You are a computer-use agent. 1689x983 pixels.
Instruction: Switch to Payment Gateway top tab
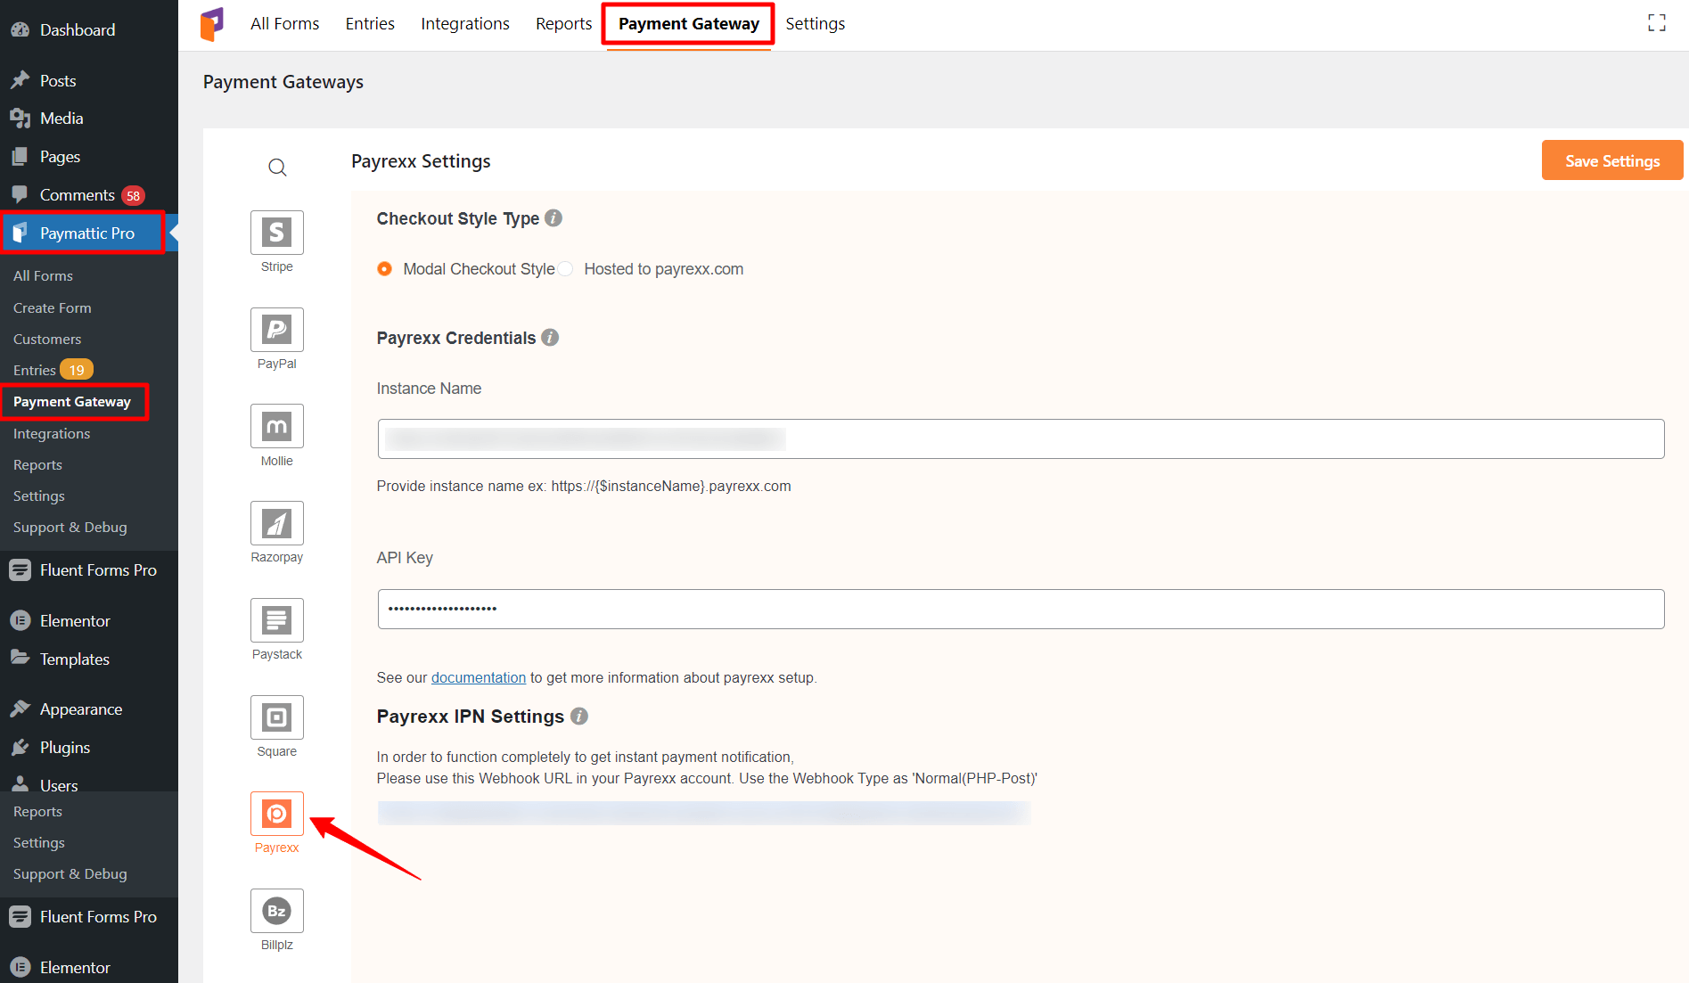coord(689,24)
